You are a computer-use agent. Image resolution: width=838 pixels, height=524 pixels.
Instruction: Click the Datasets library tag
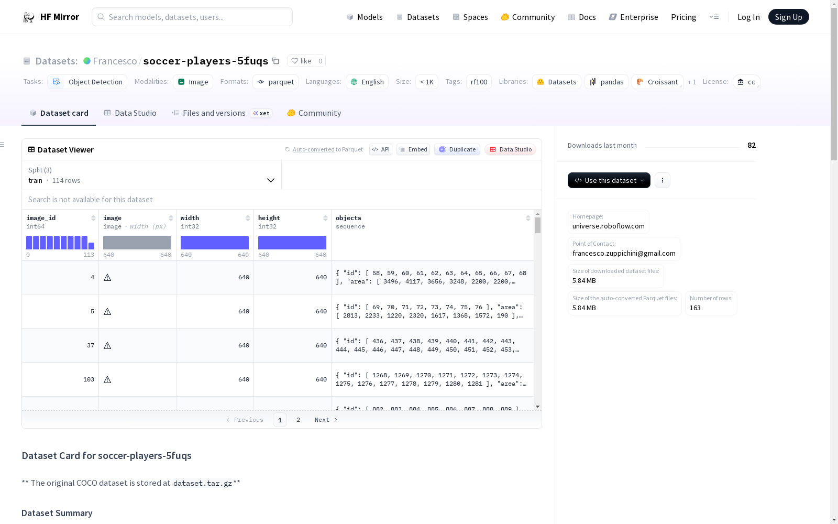coord(557,82)
